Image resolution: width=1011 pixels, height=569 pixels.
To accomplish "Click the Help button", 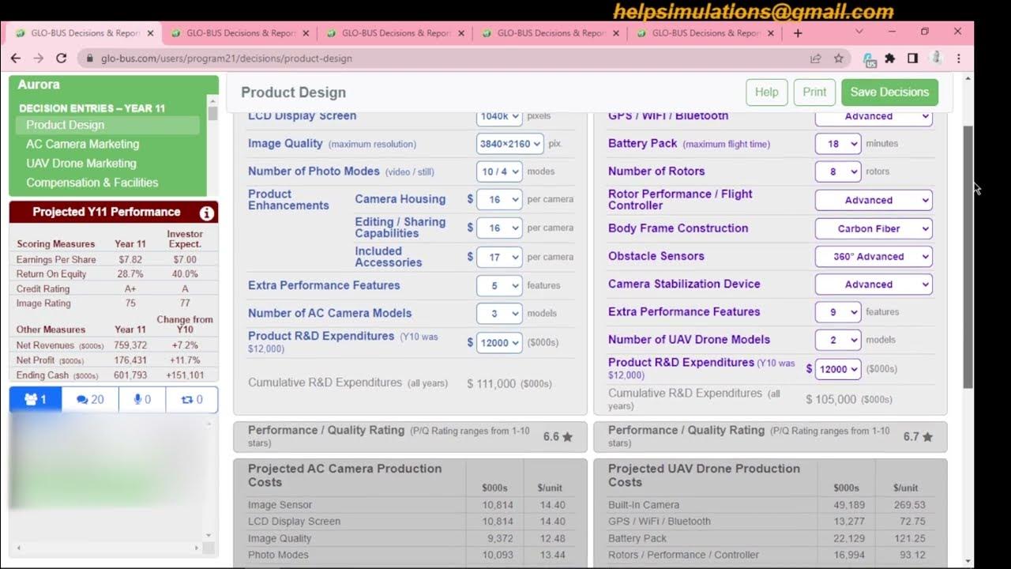I will click(766, 92).
